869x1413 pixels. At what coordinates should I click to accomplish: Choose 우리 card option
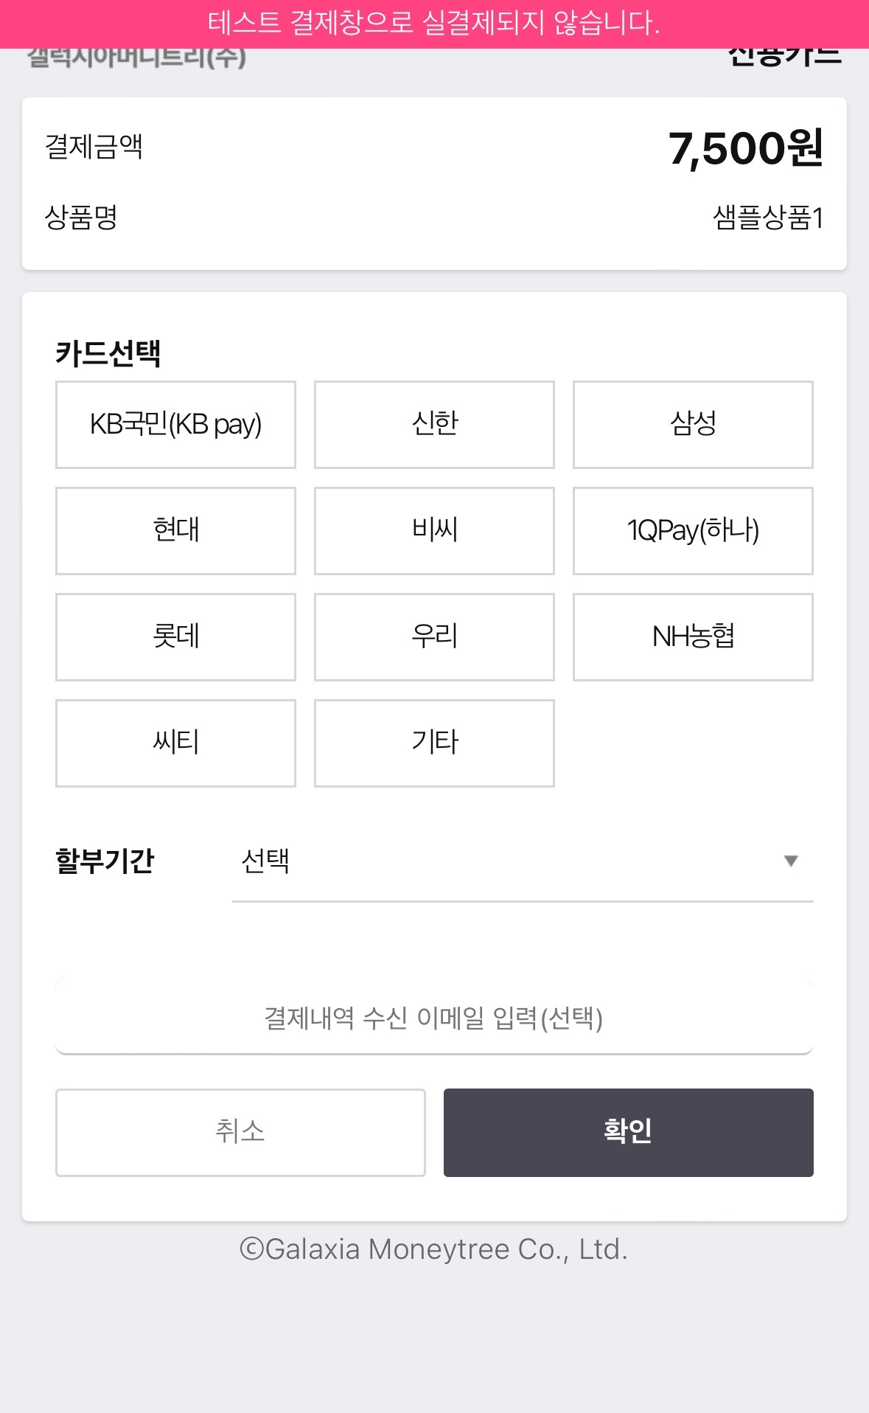(434, 636)
